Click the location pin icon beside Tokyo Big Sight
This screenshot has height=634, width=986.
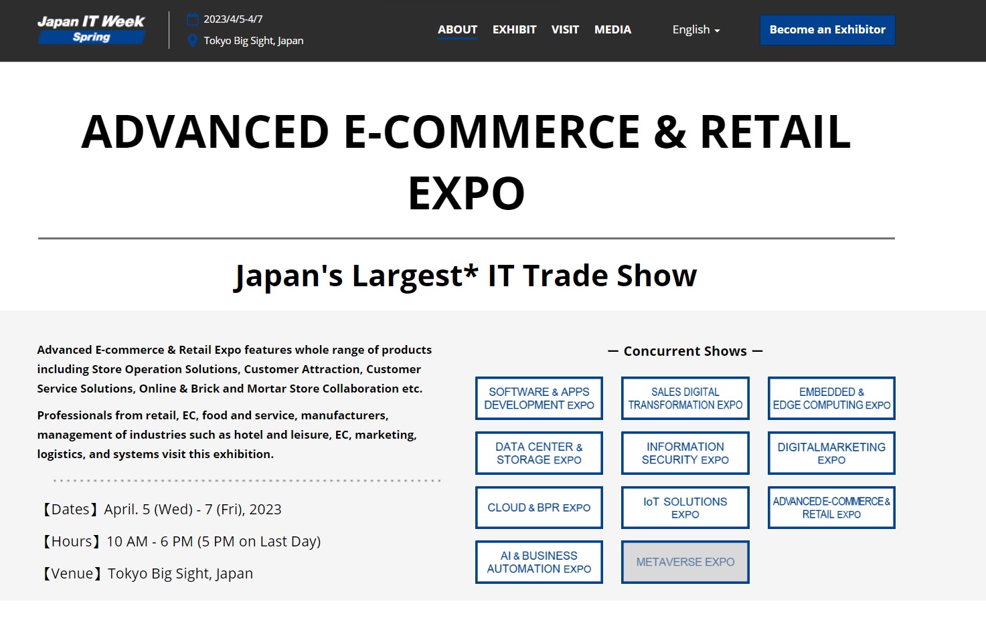point(193,40)
